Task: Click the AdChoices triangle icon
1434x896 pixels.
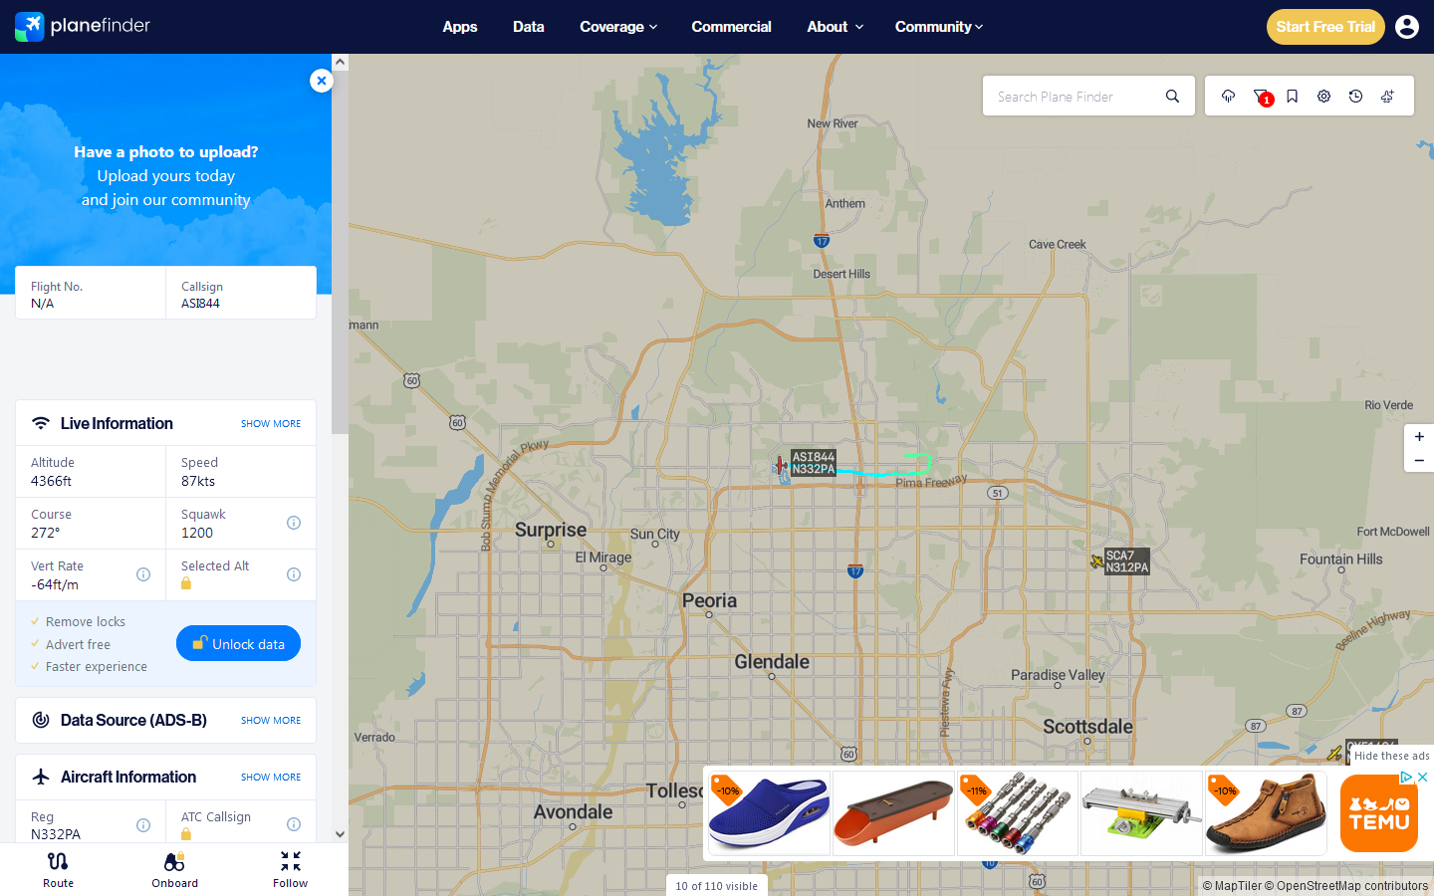Action: coord(1406,777)
